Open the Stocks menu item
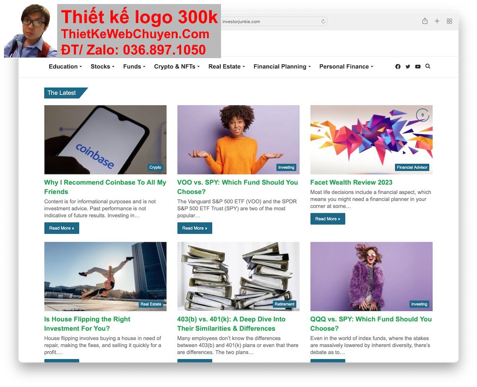 [x=103, y=66]
